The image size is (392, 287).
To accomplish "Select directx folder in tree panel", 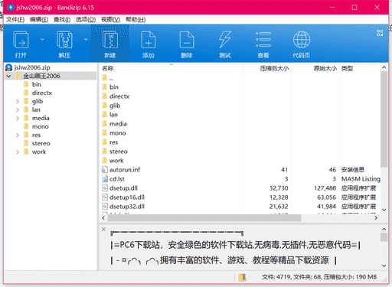I will click(42, 93).
